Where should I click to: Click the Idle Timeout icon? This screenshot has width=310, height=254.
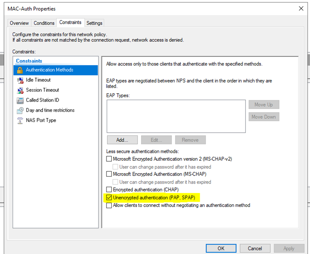point(20,80)
